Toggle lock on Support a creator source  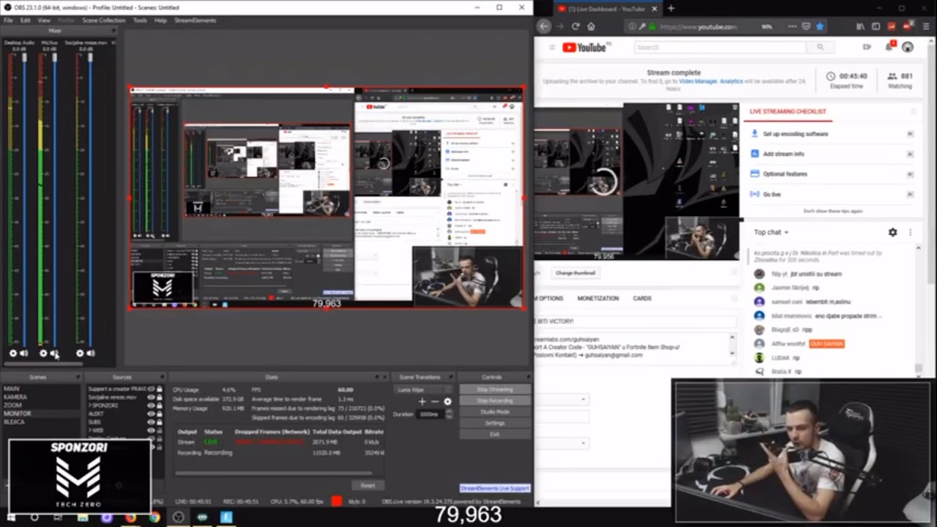(159, 389)
